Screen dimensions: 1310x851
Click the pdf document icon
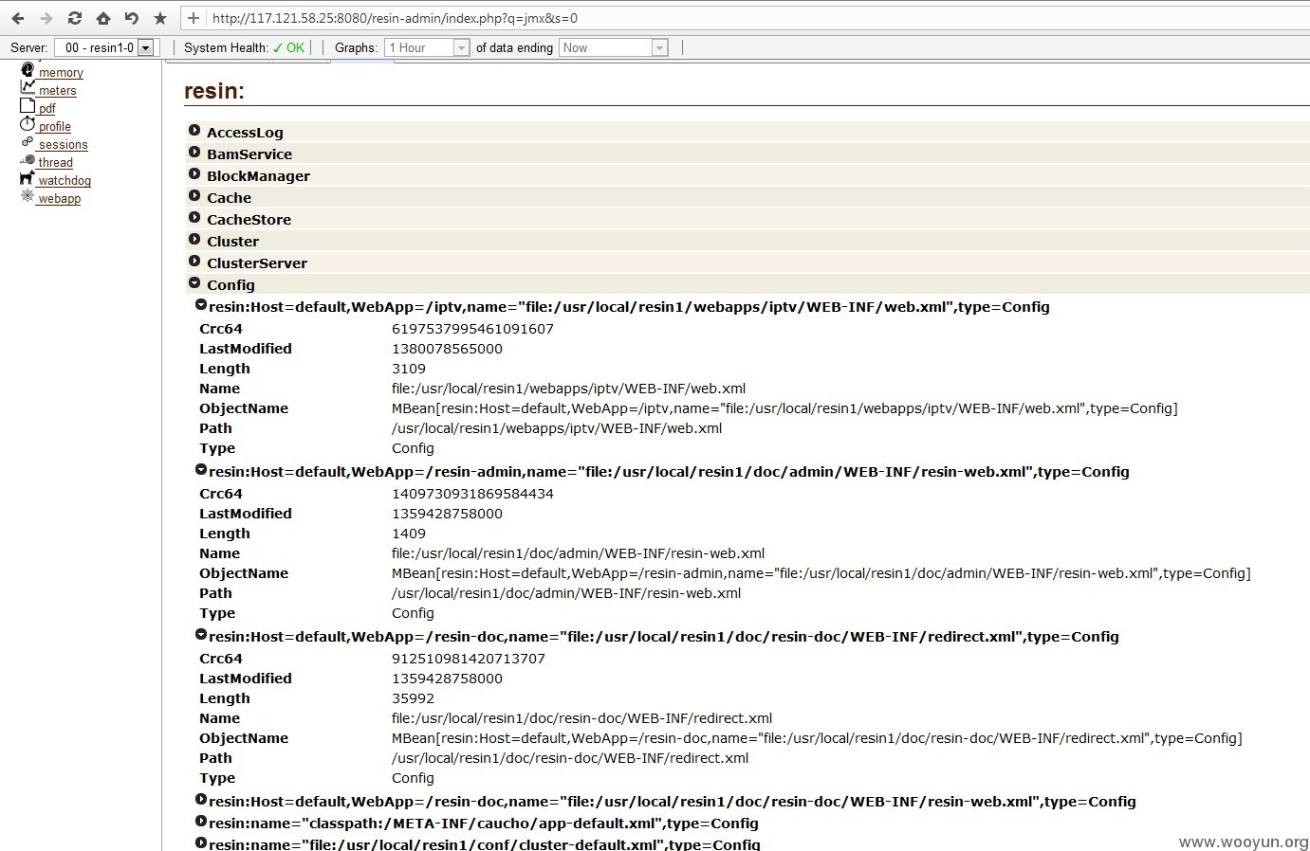[x=28, y=105]
